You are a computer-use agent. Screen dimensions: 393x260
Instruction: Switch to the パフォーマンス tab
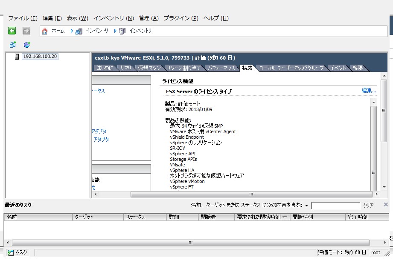point(221,68)
